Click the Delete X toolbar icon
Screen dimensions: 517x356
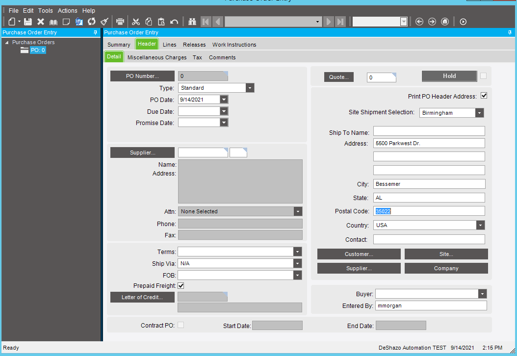(41, 22)
